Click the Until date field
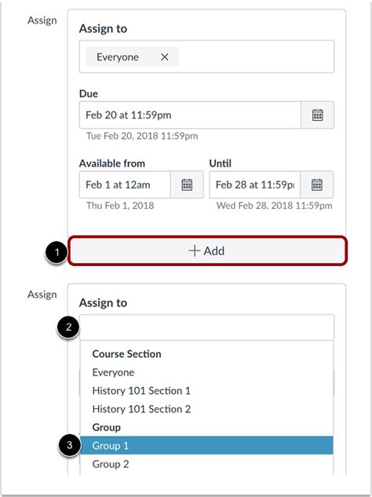Image resolution: width=372 pixels, height=497 pixels. pos(255,185)
